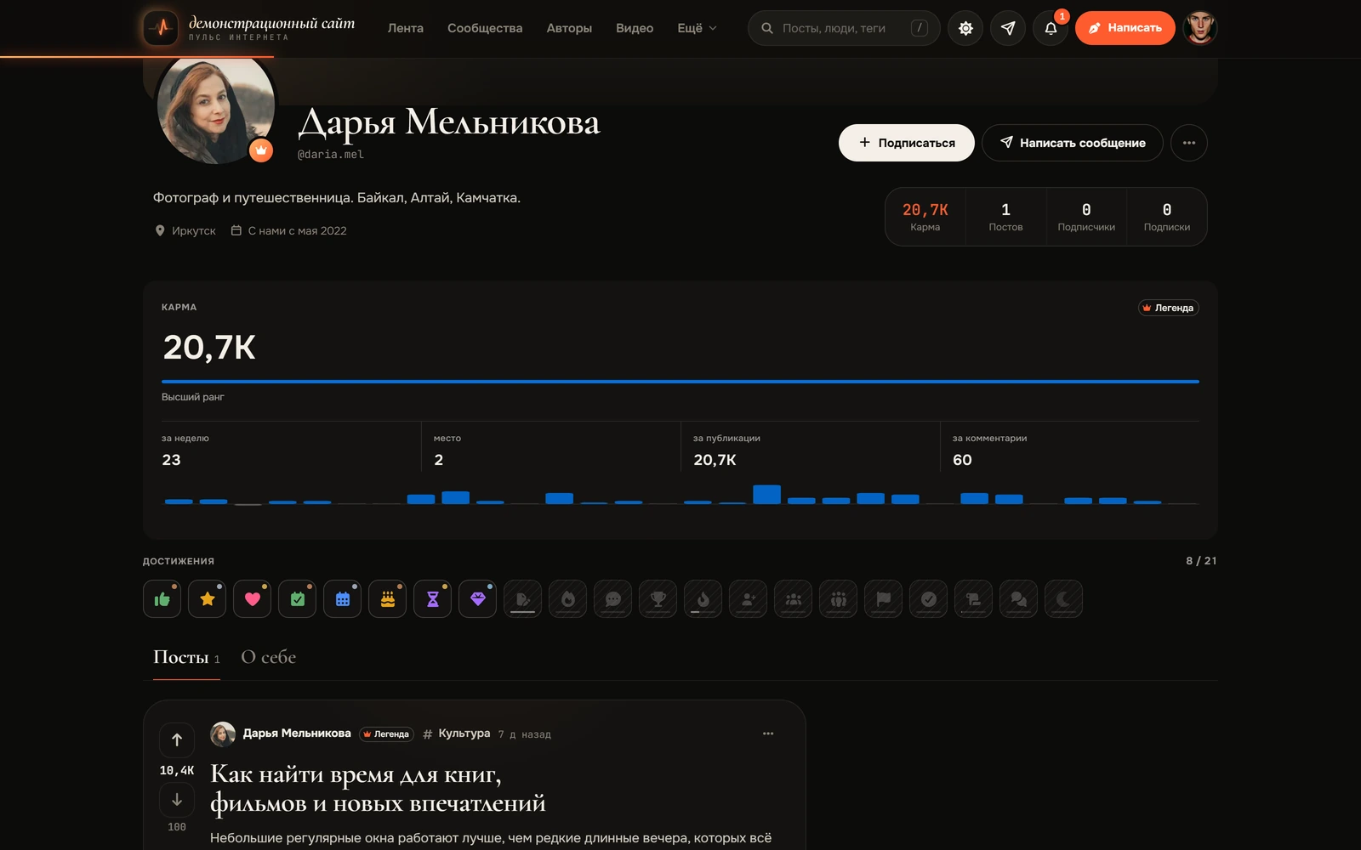Click locked flame badge next to pen-document badge
1361x850 pixels.
(567, 599)
